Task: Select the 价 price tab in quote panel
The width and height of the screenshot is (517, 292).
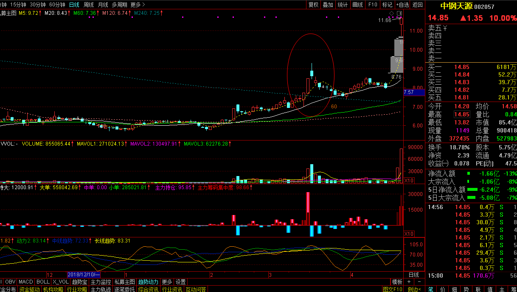Action: [443, 289]
